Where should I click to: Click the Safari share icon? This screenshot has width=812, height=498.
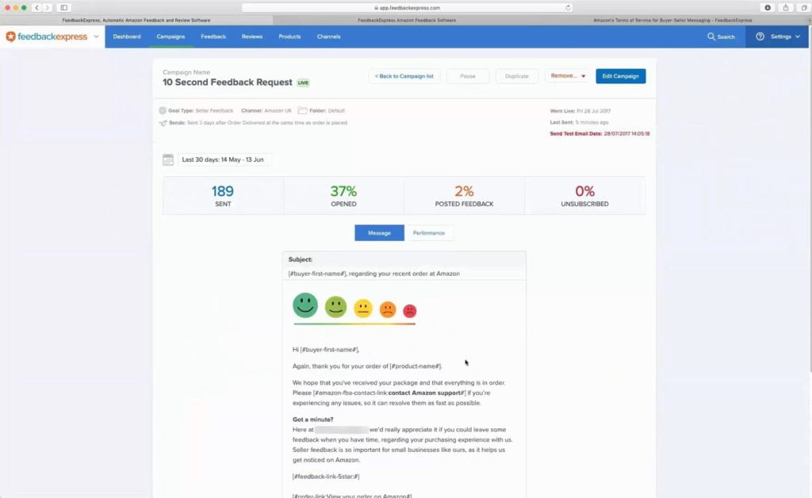[x=786, y=8]
